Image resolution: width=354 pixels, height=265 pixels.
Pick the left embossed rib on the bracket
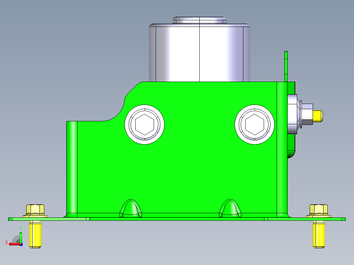[x=131, y=208]
